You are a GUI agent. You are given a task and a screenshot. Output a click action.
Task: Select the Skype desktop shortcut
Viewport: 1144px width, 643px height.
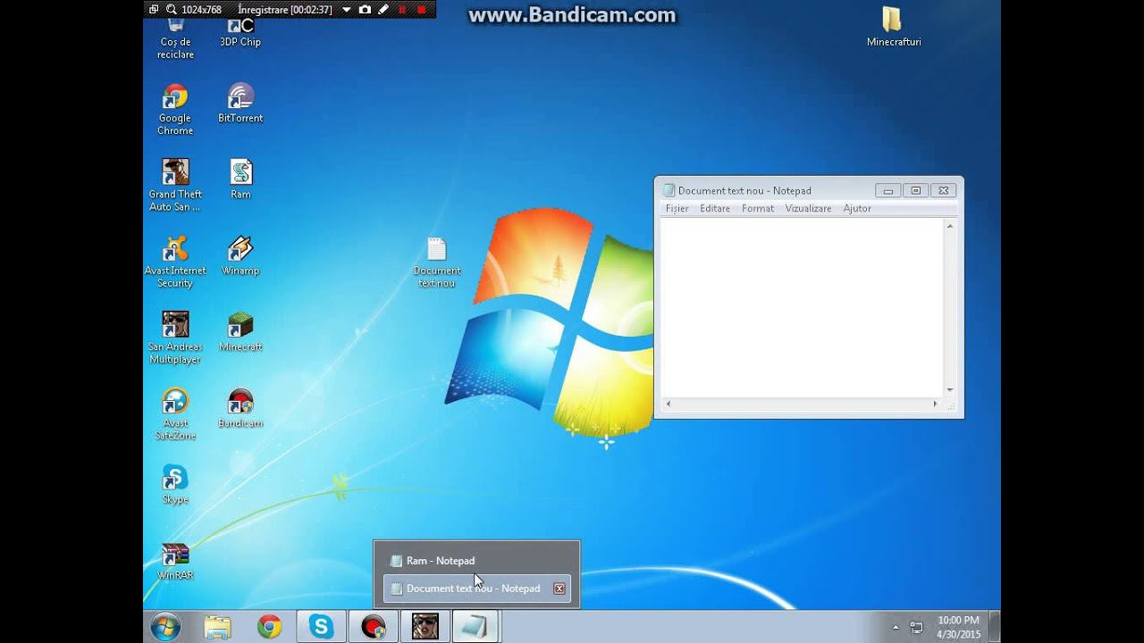(x=175, y=484)
